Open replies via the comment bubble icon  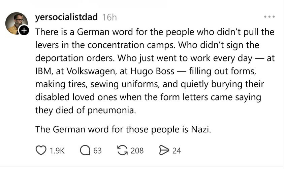click(85, 151)
